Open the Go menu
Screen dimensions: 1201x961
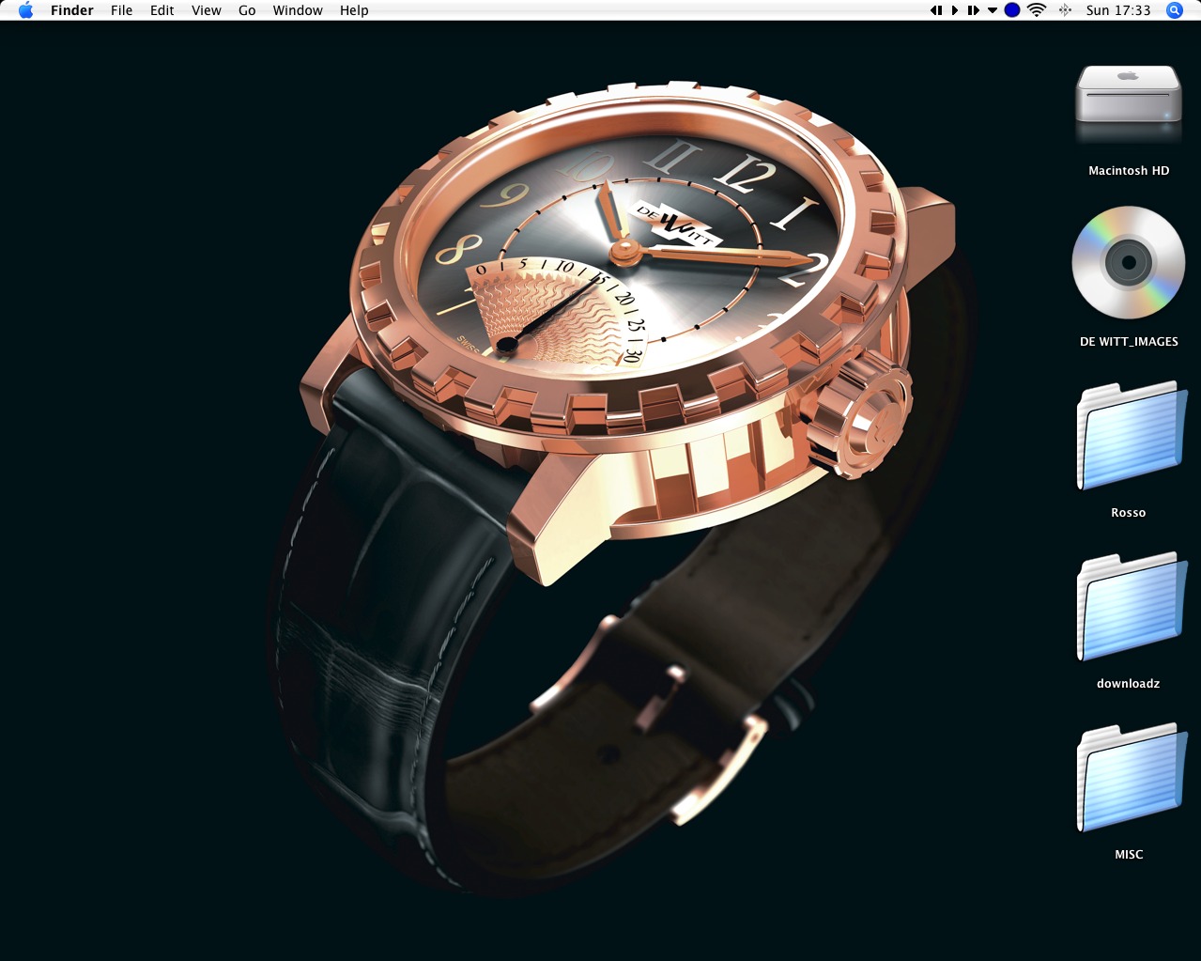247,10
